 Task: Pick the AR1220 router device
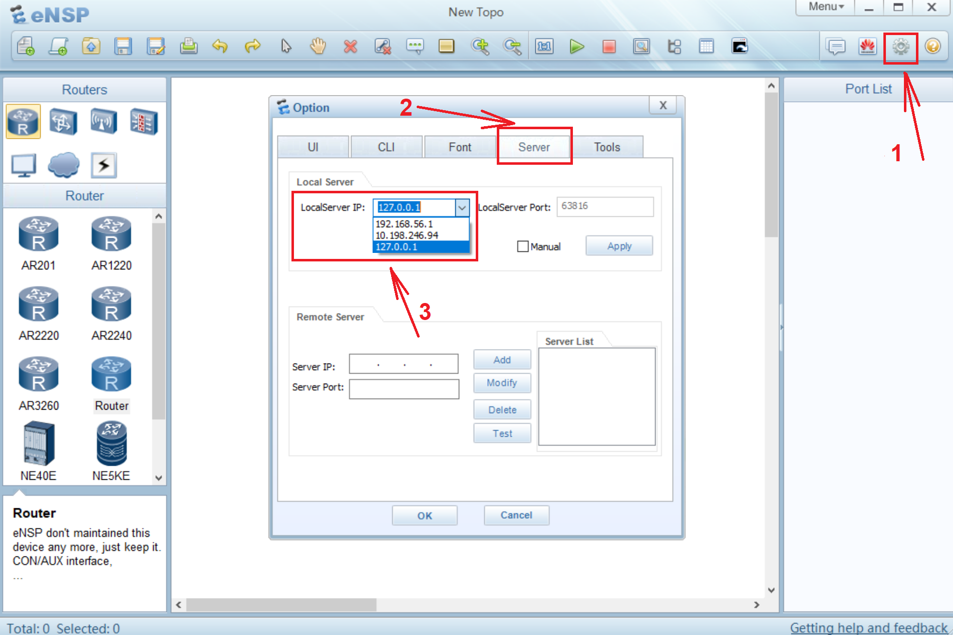111,244
